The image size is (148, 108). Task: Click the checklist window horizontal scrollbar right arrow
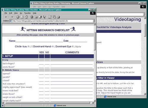[x=93, y=103]
